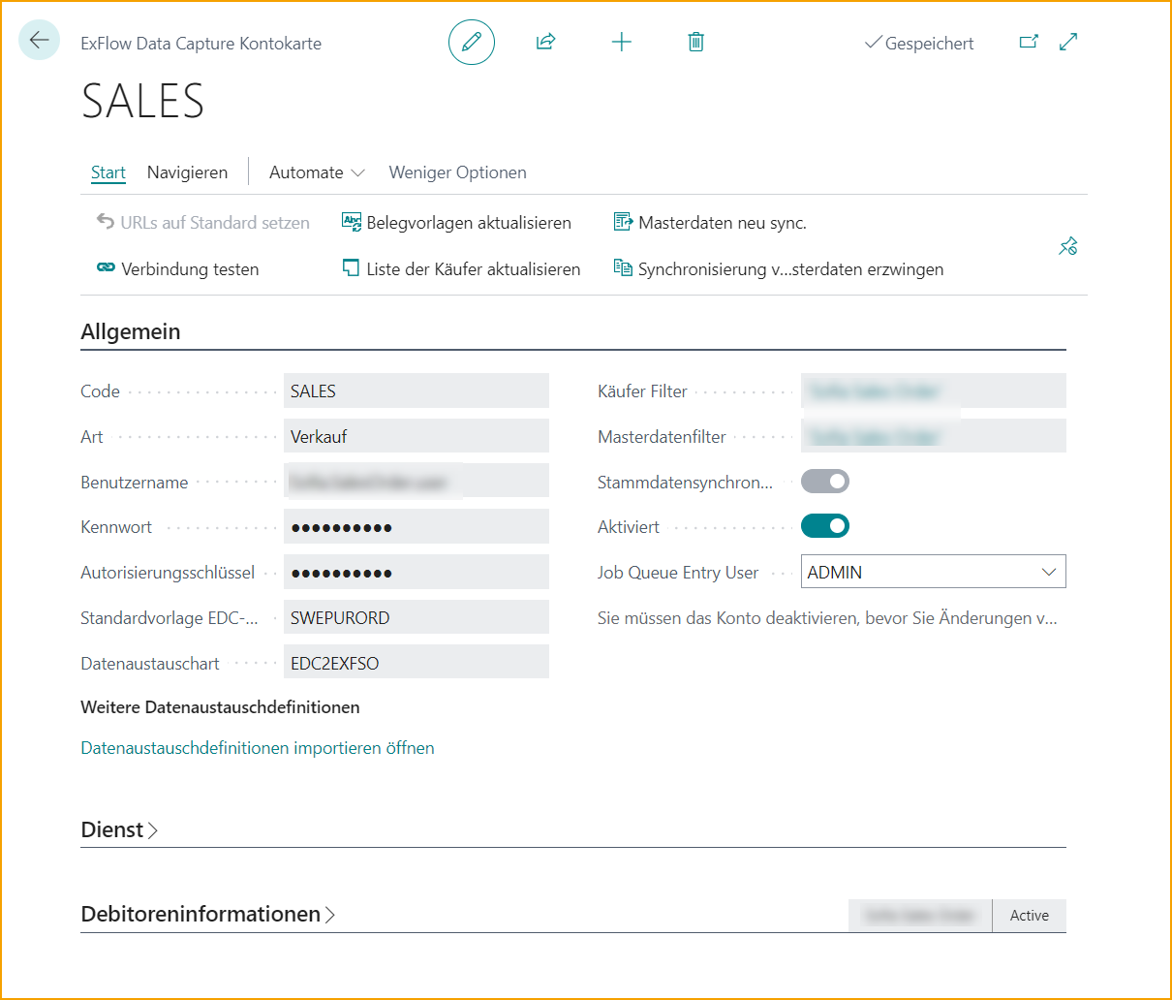Open Datenaustauschdefinitionen importieren link

[x=257, y=747]
